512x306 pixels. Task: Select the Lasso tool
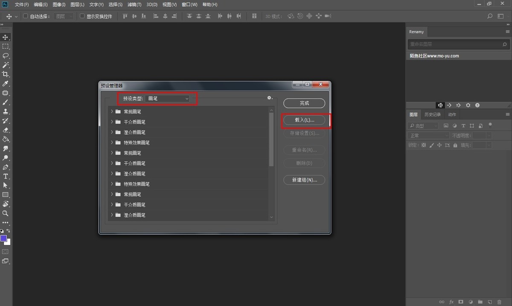point(6,56)
